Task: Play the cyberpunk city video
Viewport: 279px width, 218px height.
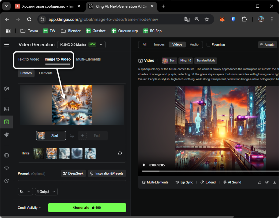Action: pyautogui.click(x=144, y=165)
